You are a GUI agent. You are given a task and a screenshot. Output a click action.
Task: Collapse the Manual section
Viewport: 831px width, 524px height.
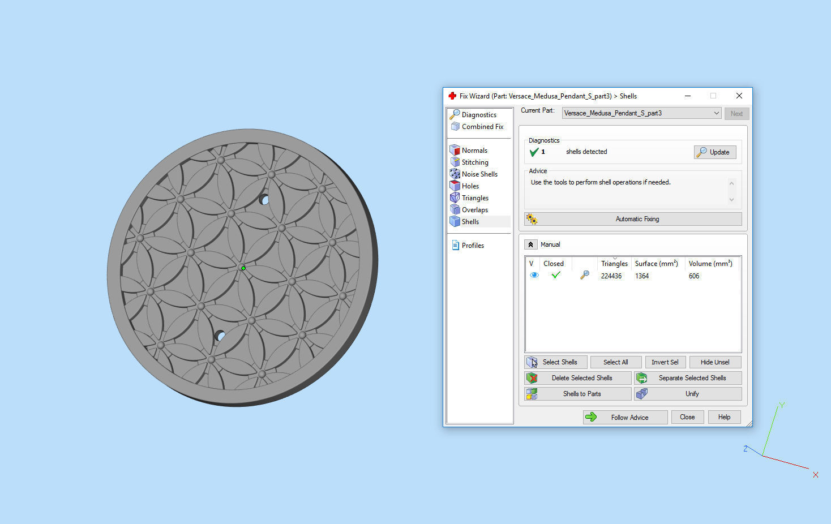[530, 244]
